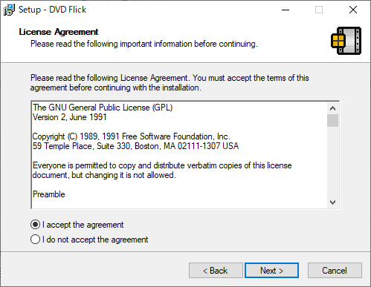Cancel the DVD Flick installation

(335, 271)
